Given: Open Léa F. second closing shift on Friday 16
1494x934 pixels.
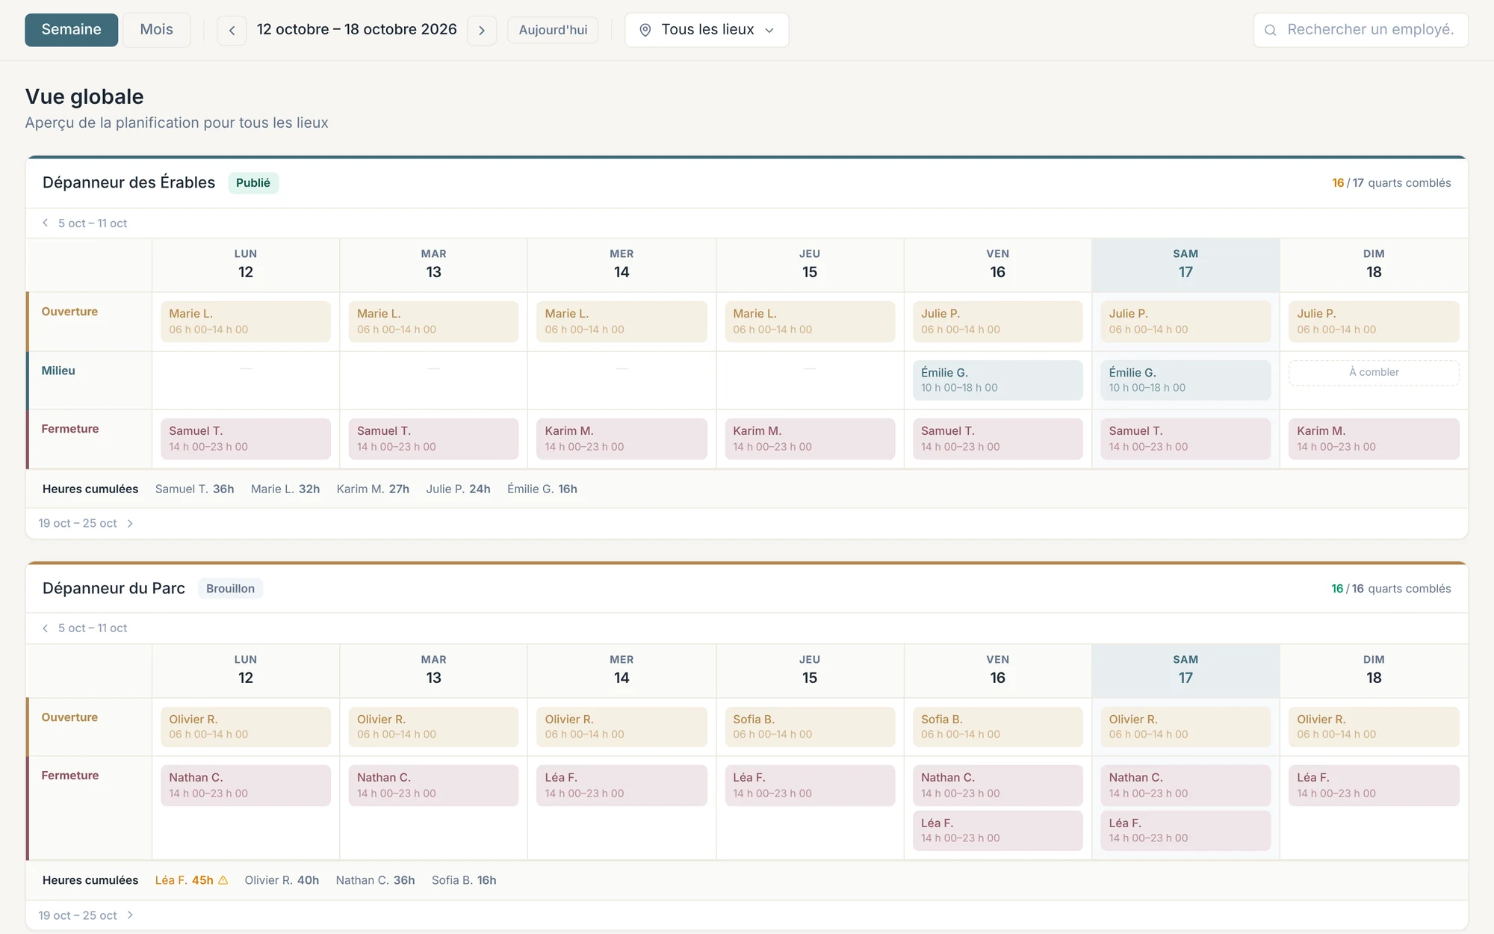Looking at the screenshot, I should [998, 830].
